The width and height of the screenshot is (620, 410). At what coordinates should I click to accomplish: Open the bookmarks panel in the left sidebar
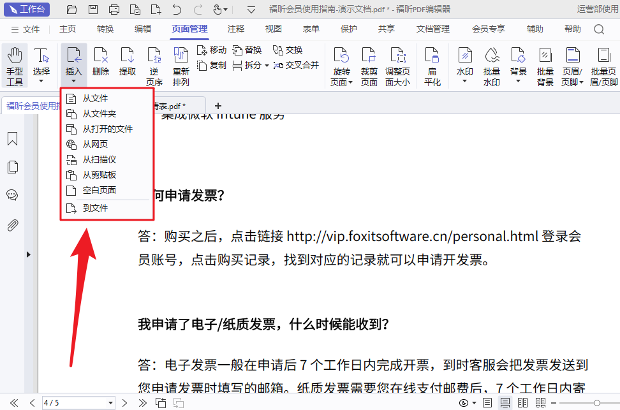[x=12, y=138]
